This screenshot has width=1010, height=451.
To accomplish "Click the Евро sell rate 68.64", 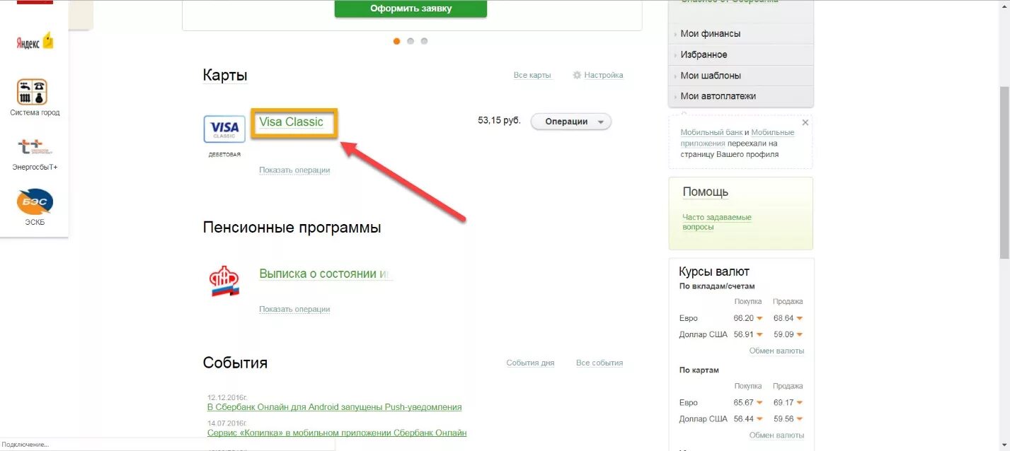I will click(x=784, y=318).
